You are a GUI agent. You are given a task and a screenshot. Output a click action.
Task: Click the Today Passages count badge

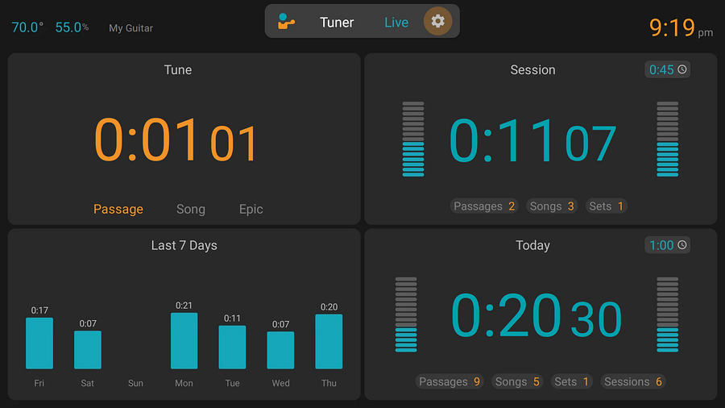tap(449, 381)
